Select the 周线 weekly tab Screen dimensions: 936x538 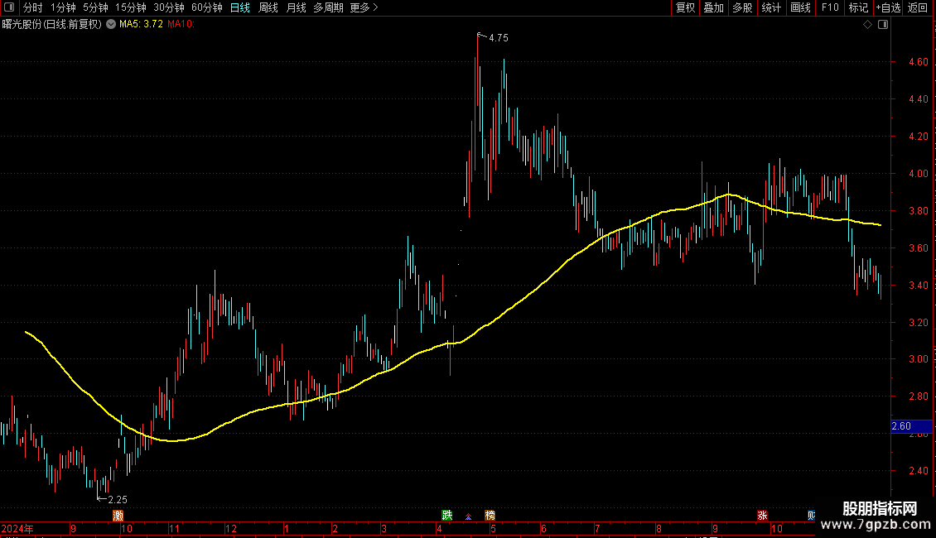pos(268,7)
